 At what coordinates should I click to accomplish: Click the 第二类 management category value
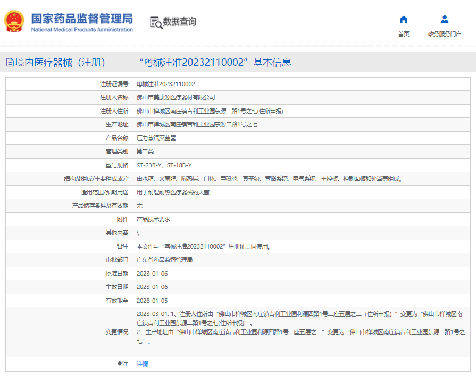145,151
